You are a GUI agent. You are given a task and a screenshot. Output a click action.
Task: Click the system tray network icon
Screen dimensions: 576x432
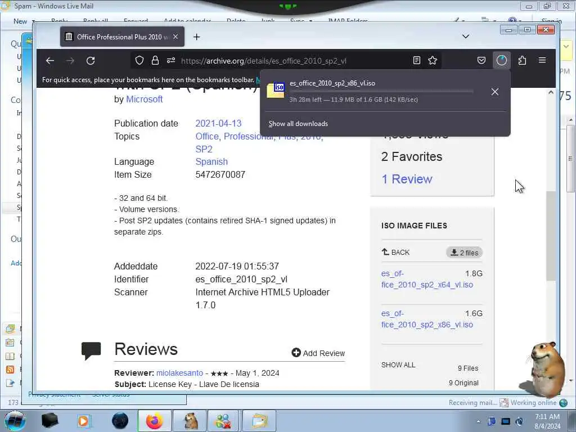[x=506, y=421]
